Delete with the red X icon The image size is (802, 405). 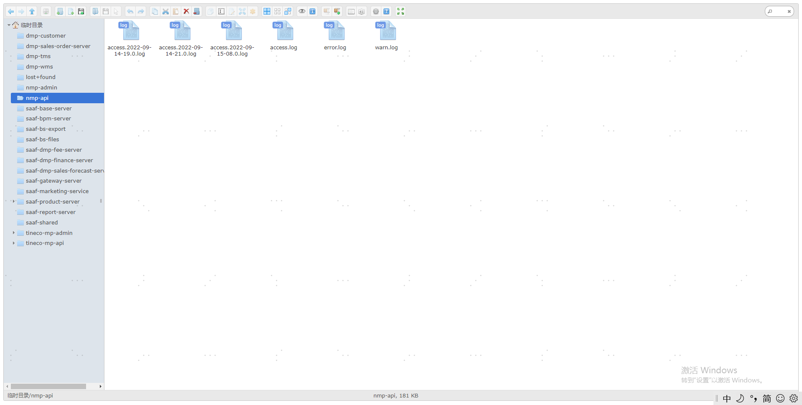(x=186, y=11)
